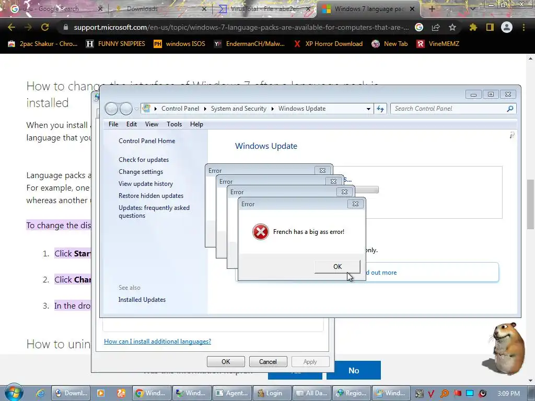Expand arrow after Control Panel breadcrumb

[205, 109]
